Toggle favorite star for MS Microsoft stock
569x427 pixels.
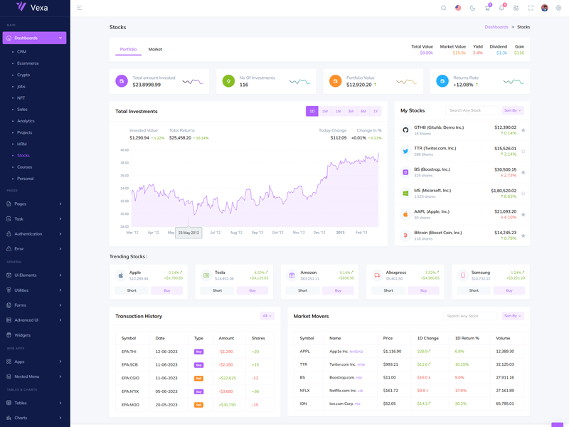(x=523, y=194)
